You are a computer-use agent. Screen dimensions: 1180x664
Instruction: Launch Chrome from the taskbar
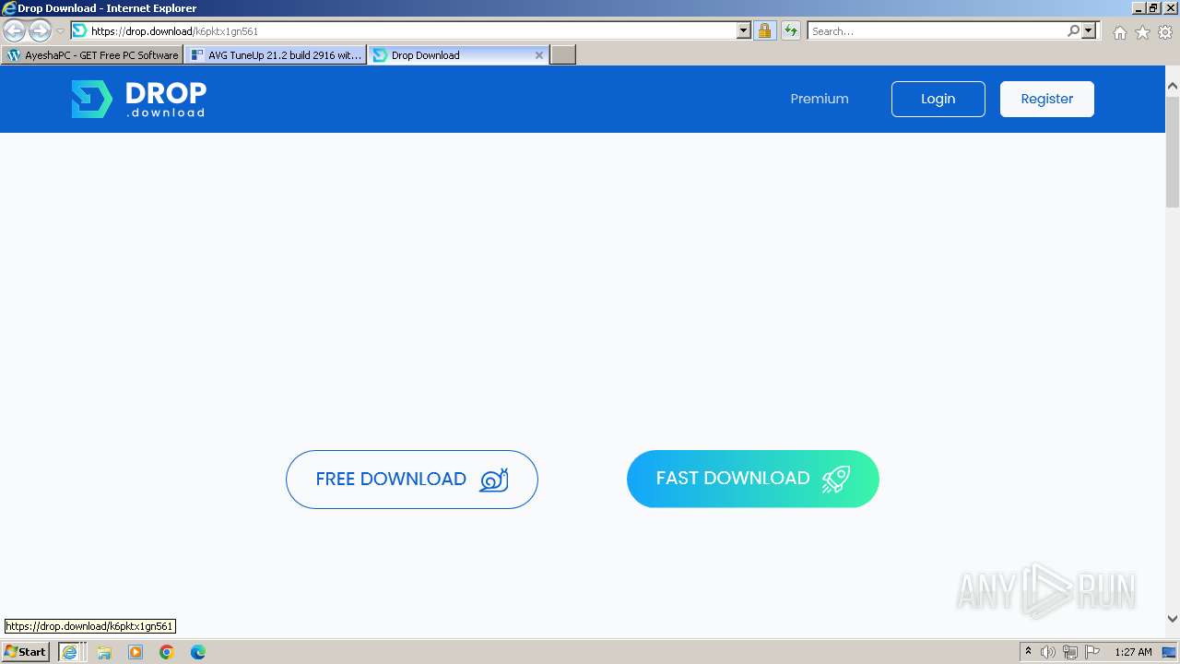click(167, 652)
